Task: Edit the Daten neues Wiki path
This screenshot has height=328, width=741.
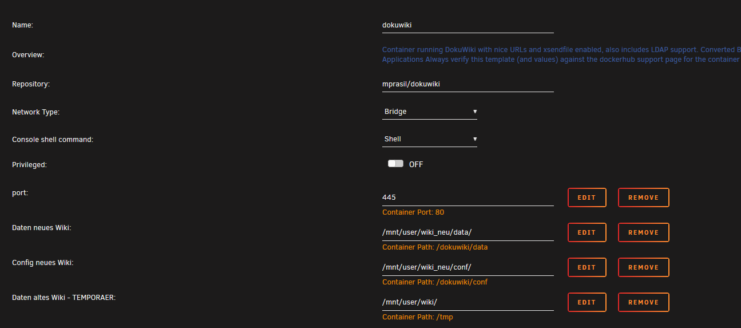Action: pos(587,232)
